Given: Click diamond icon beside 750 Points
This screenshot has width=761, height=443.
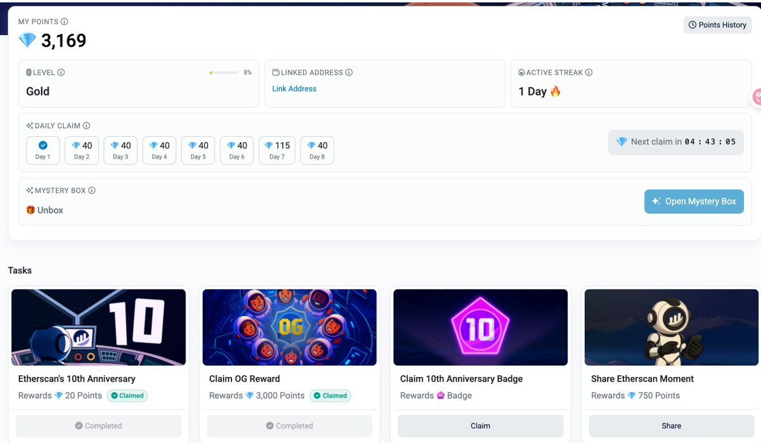Looking at the screenshot, I should pyautogui.click(x=631, y=395).
